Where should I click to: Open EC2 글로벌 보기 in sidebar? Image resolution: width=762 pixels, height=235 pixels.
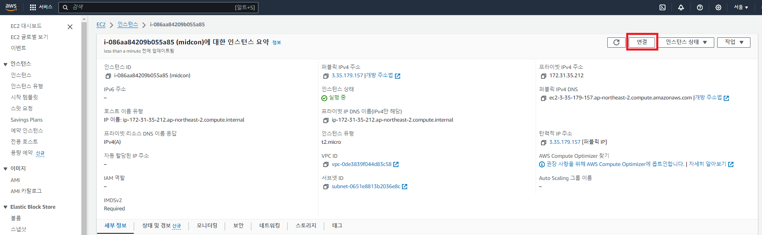29,37
